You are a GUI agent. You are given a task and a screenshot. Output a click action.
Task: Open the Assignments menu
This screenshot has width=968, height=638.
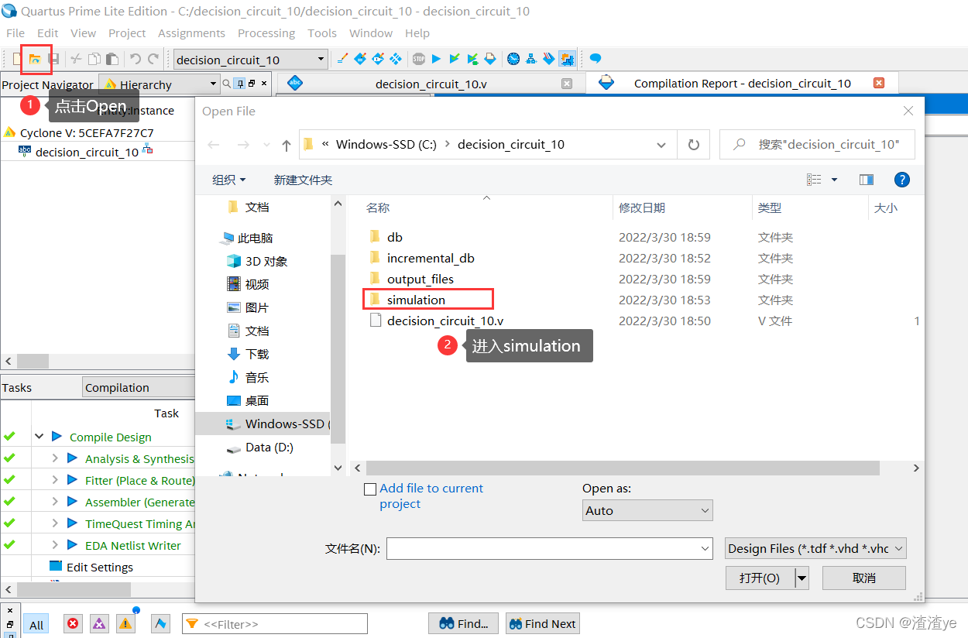[191, 33]
